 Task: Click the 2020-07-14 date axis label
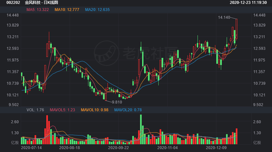pos(31,148)
